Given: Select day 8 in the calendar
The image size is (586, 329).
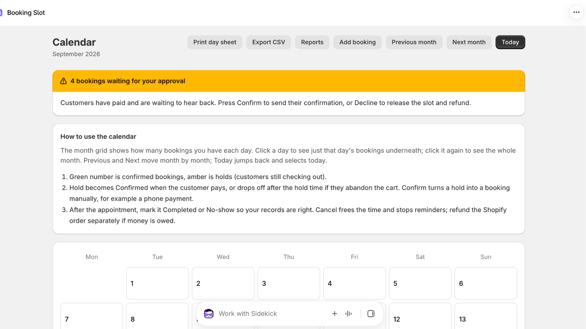Looking at the screenshot, I should click(157, 316).
